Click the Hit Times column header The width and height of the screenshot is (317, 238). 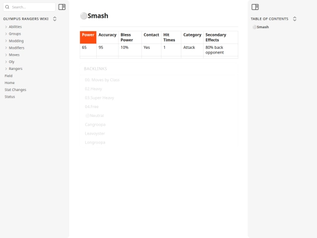pyautogui.click(x=171, y=37)
